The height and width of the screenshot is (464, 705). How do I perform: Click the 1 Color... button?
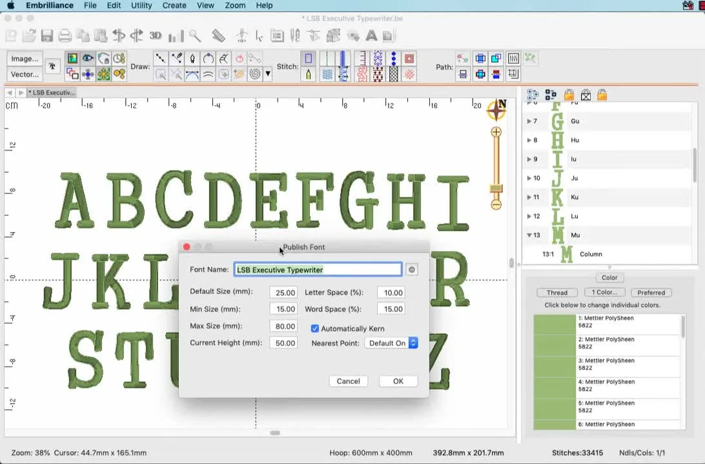(x=605, y=292)
